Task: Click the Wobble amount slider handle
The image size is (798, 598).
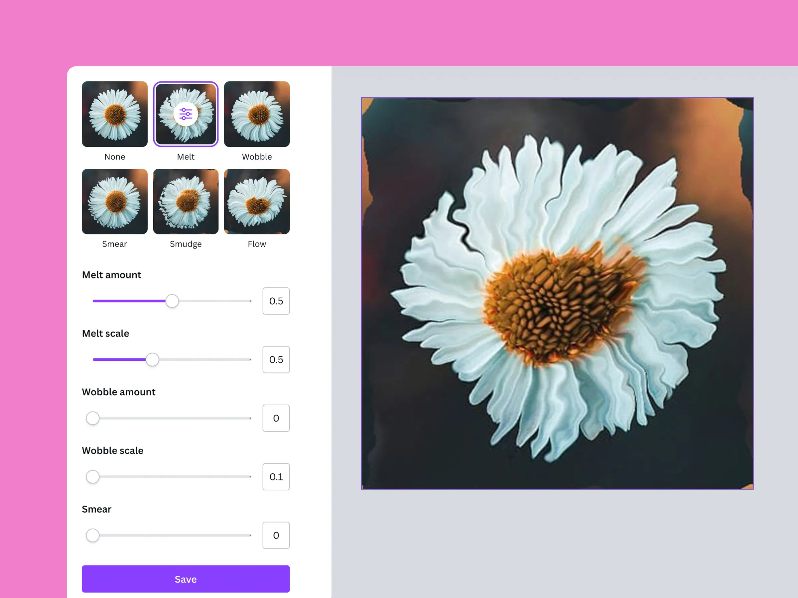Action: pyautogui.click(x=93, y=418)
